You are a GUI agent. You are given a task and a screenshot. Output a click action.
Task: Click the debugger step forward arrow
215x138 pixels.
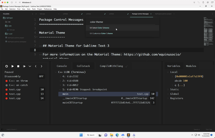pos(42,66)
